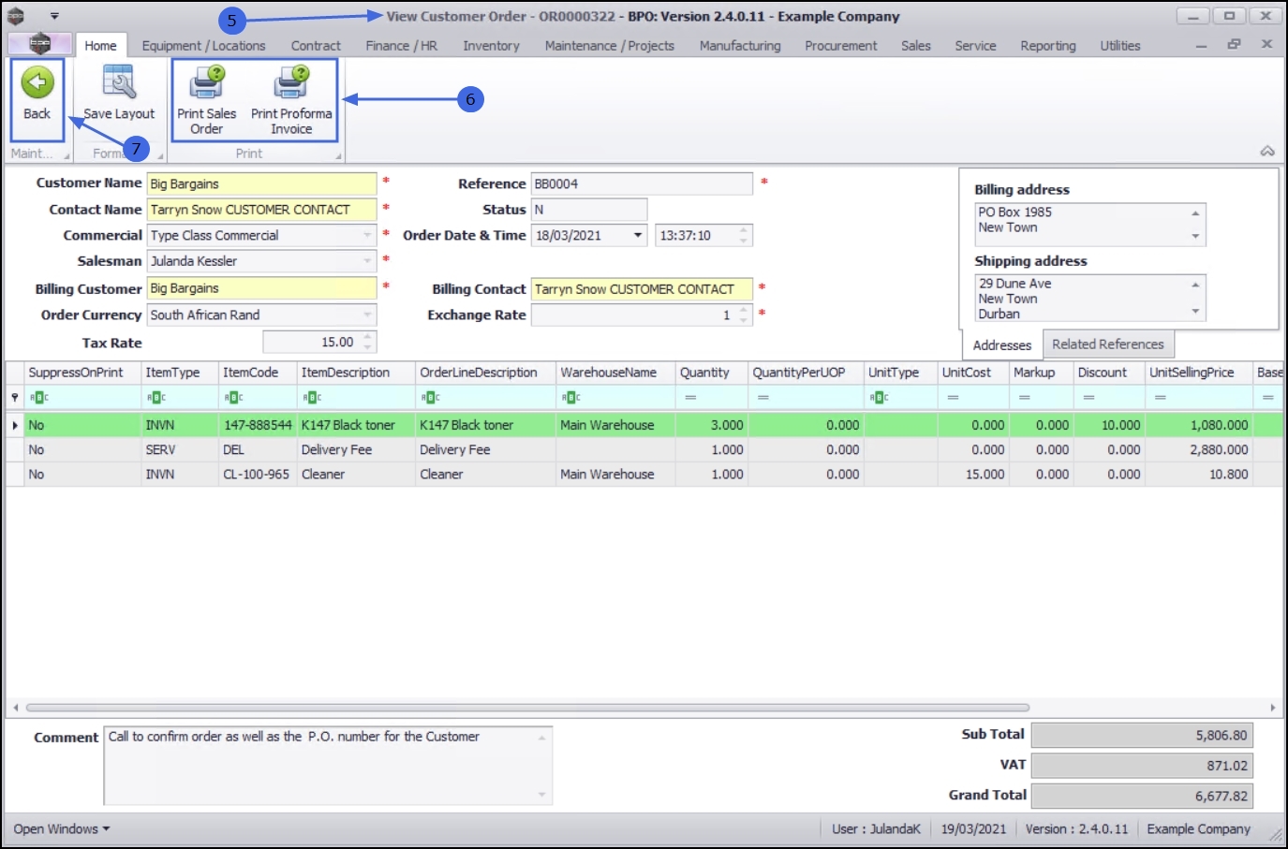Click the order time spinner arrows
The width and height of the screenshot is (1288, 849).
(x=744, y=236)
